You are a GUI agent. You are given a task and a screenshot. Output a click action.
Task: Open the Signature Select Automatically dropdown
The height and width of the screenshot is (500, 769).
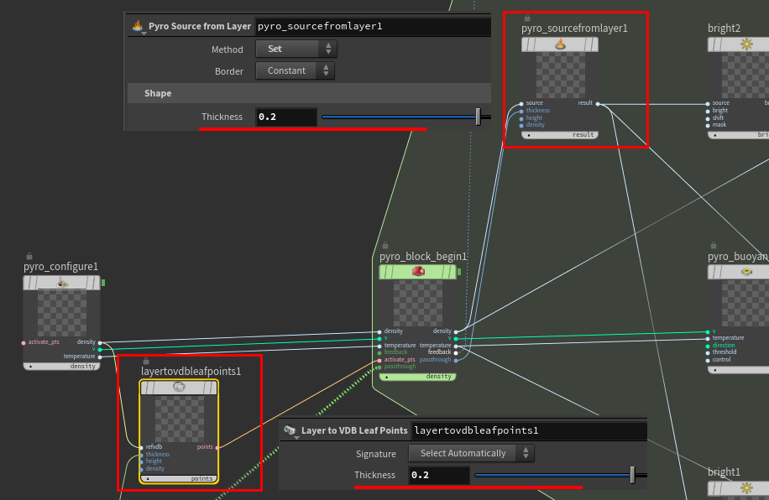[x=471, y=453]
